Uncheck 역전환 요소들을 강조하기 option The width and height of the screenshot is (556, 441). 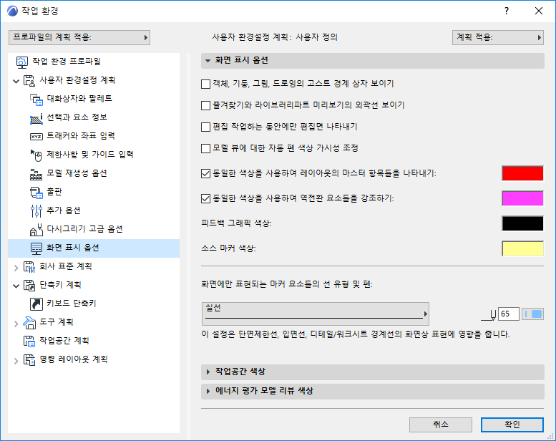pos(205,198)
